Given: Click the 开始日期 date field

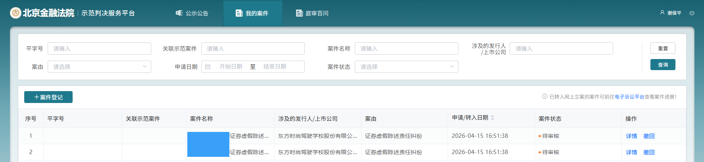Looking at the screenshot, I should (x=231, y=67).
